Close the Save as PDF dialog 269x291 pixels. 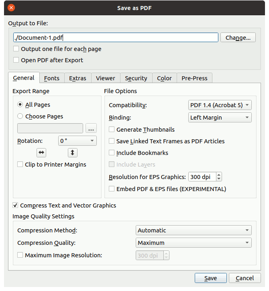coord(11,8)
